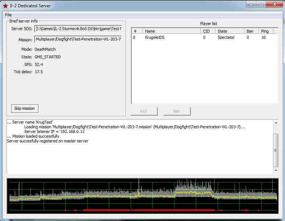Click the Mission path field
Screen dimensions: 285x221
pyautogui.click(x=78, y=39)
